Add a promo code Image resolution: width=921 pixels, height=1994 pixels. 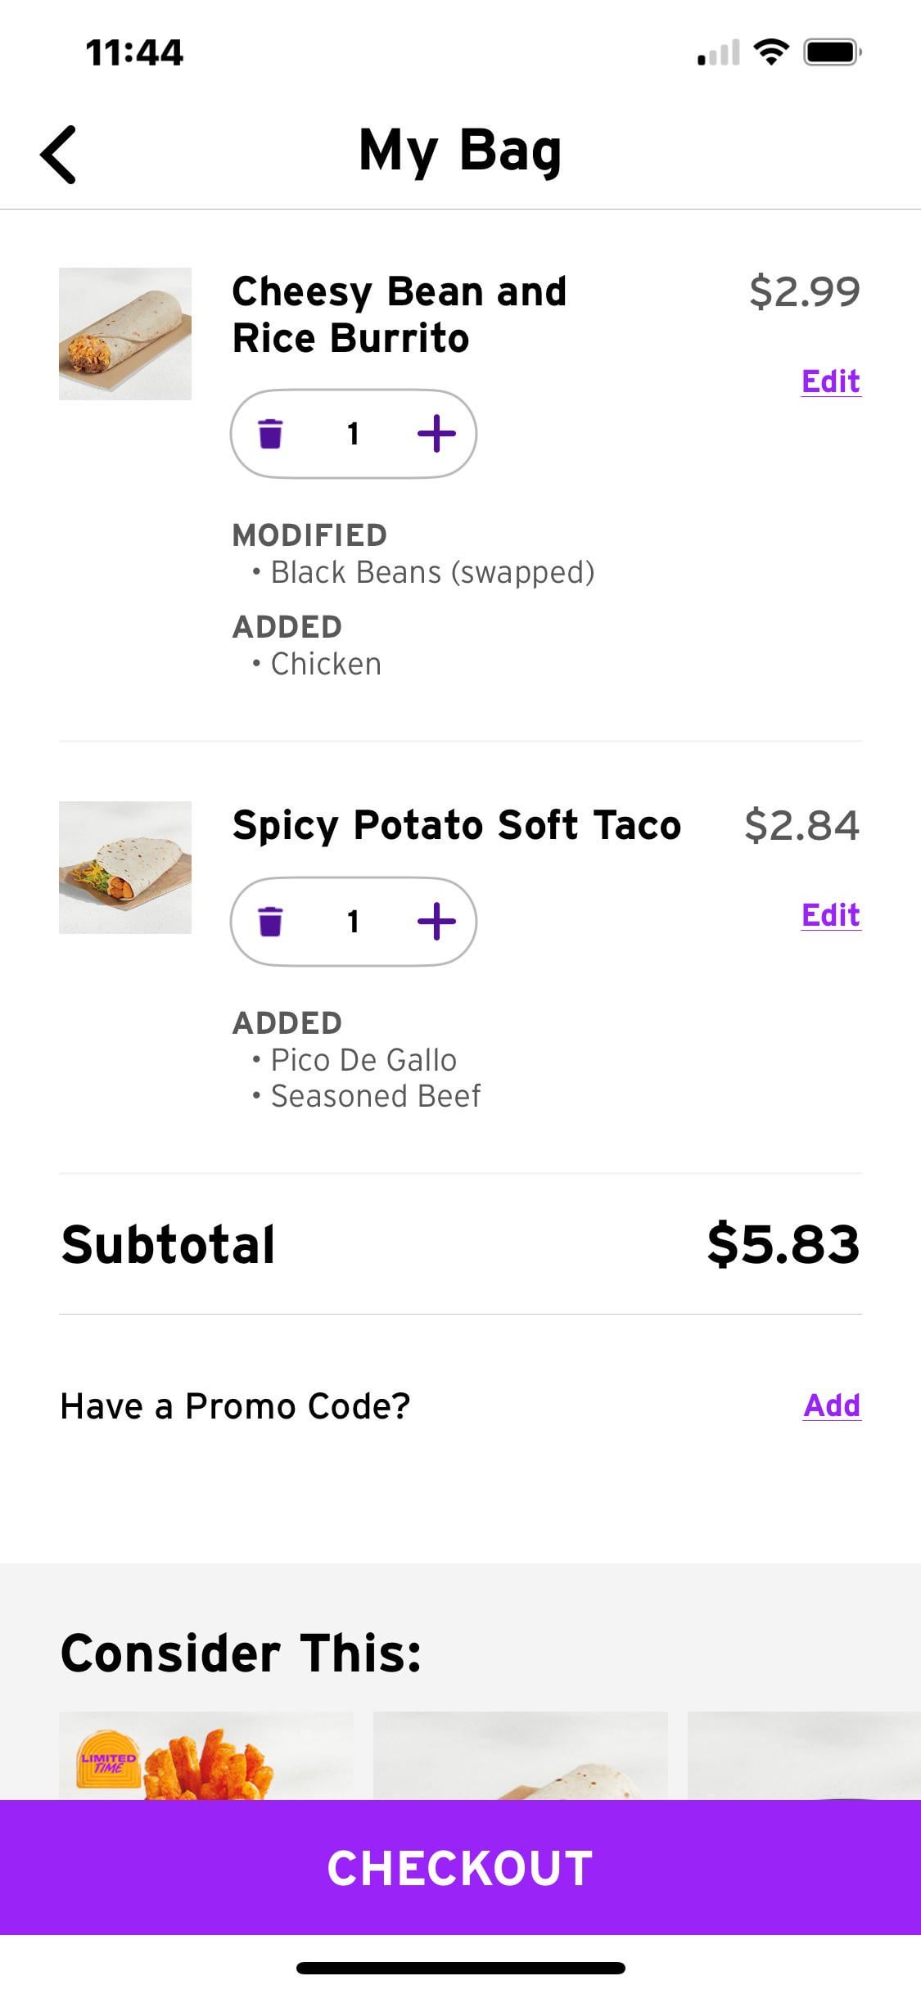tap(831, 1405)
